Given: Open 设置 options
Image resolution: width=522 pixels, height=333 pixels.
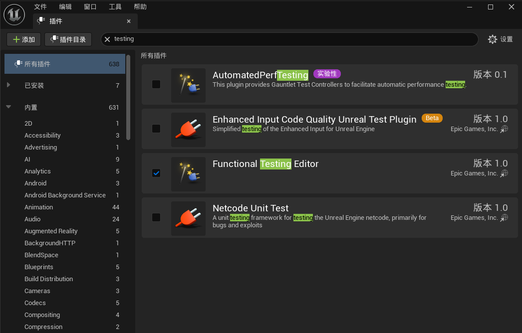Looking at the screenshot, I should coord(501,39).
